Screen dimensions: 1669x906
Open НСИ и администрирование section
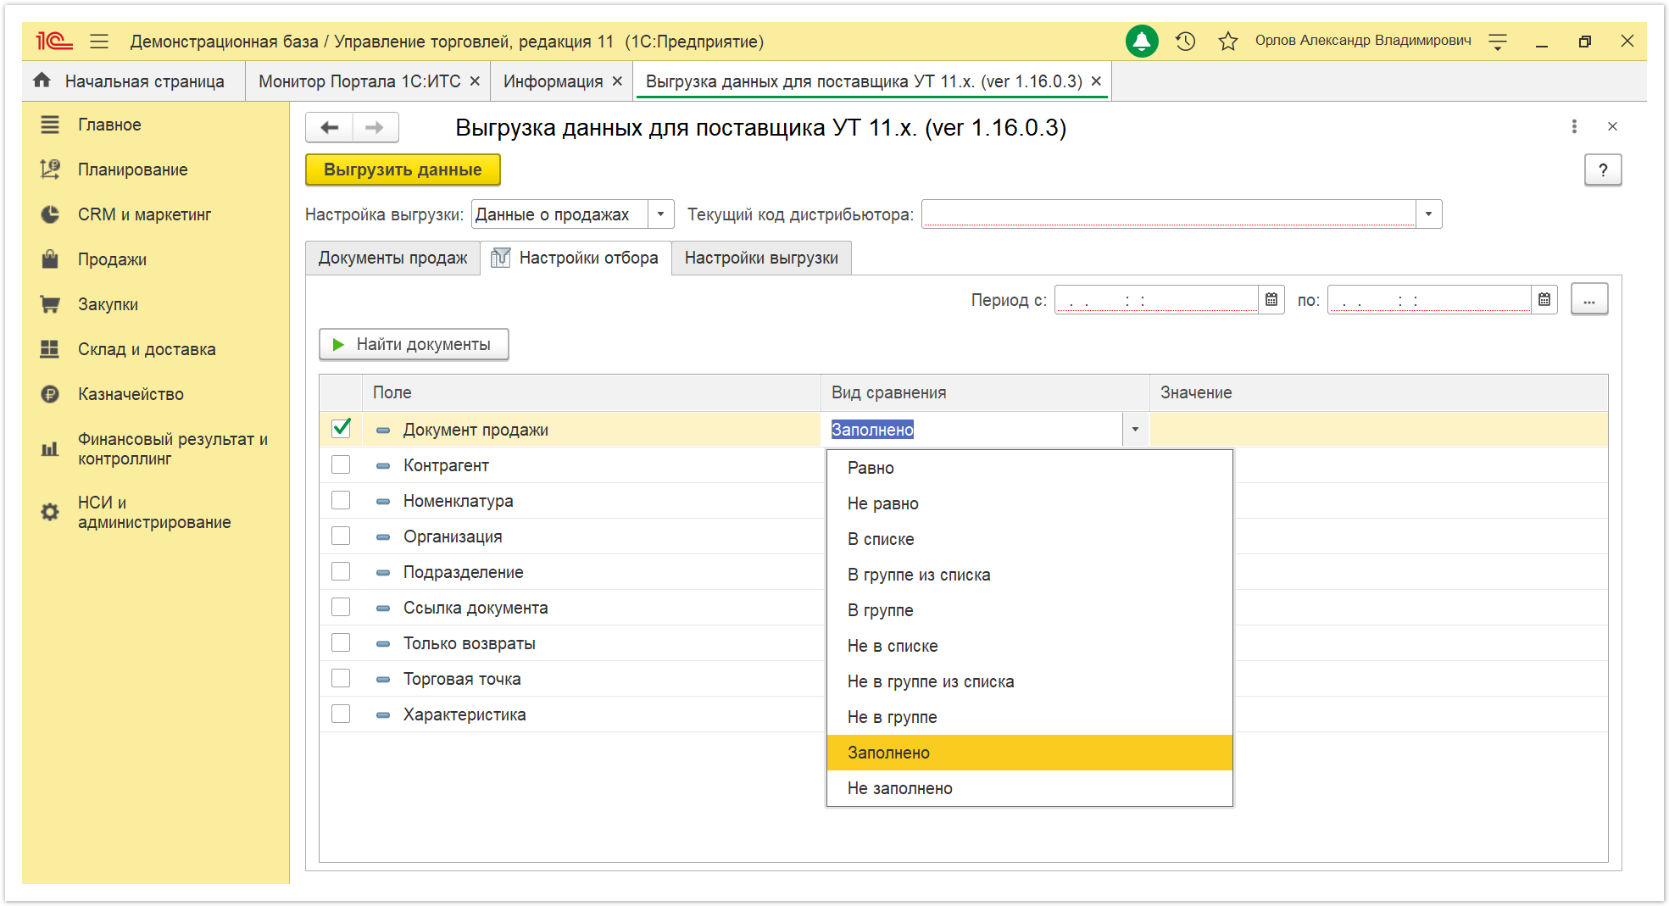pyautogui.click(x=153, y=512)
